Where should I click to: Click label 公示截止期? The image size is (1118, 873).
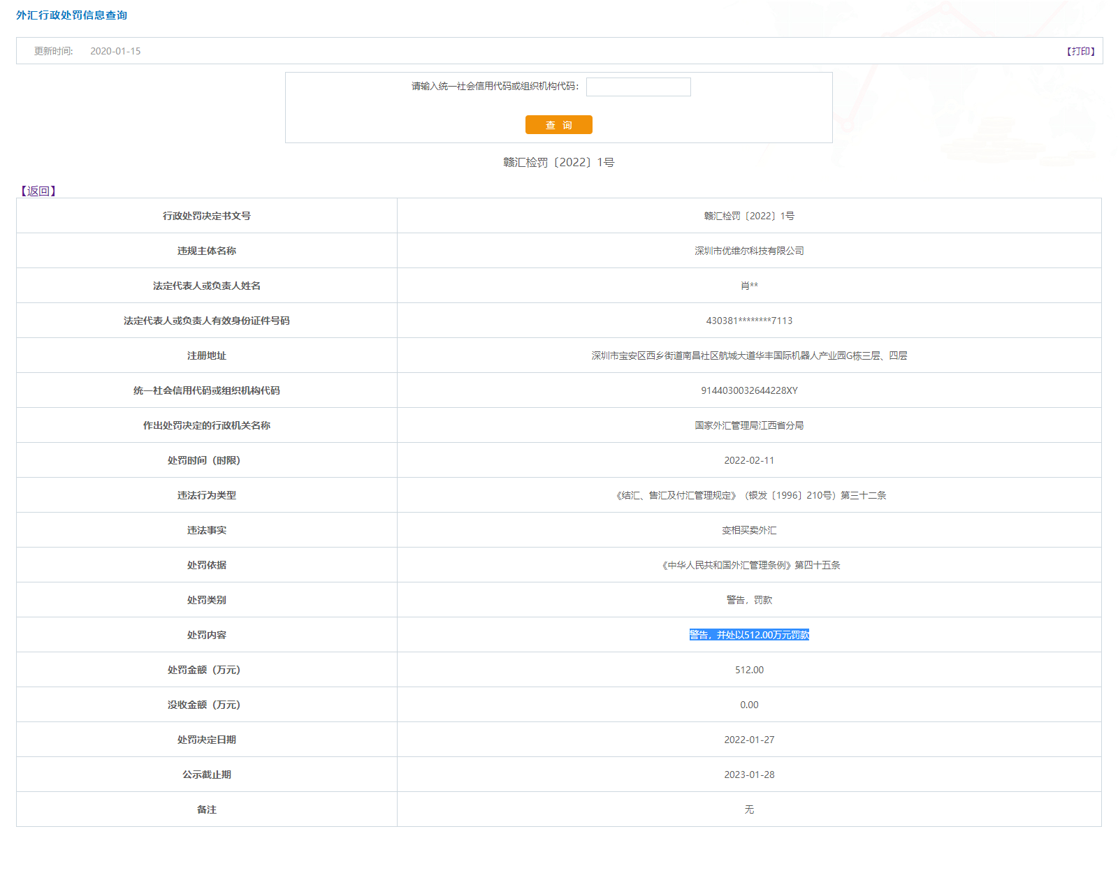point(207,775)
